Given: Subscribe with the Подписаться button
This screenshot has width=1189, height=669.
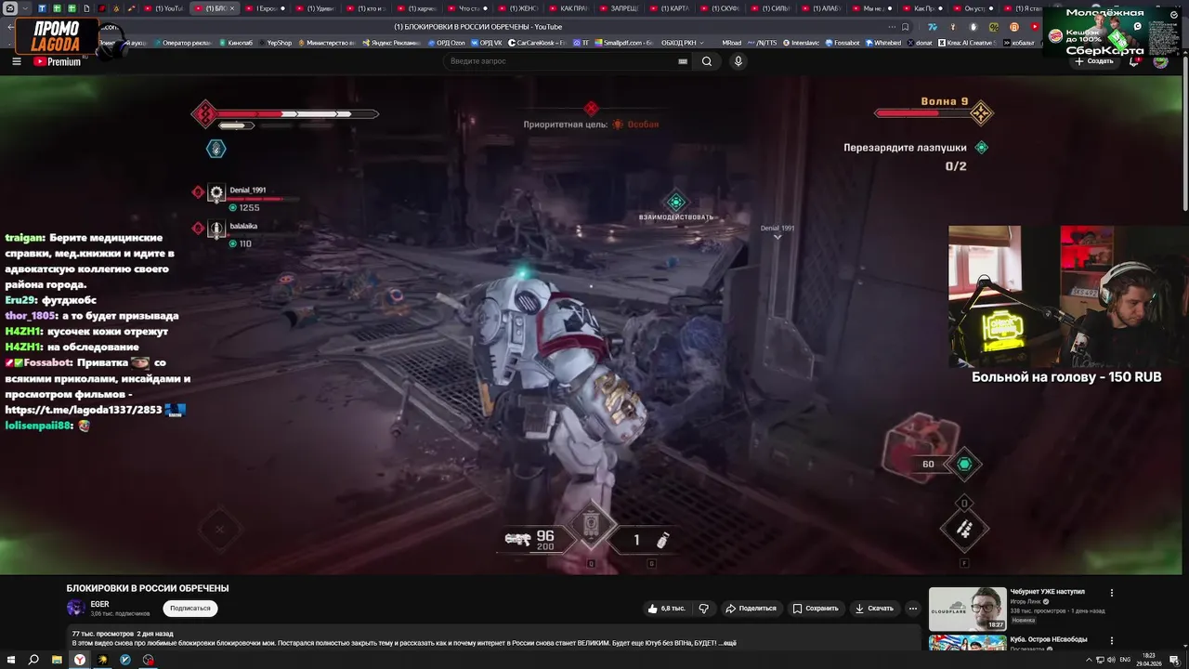Looking at the screenshot, I should point(190,609).
